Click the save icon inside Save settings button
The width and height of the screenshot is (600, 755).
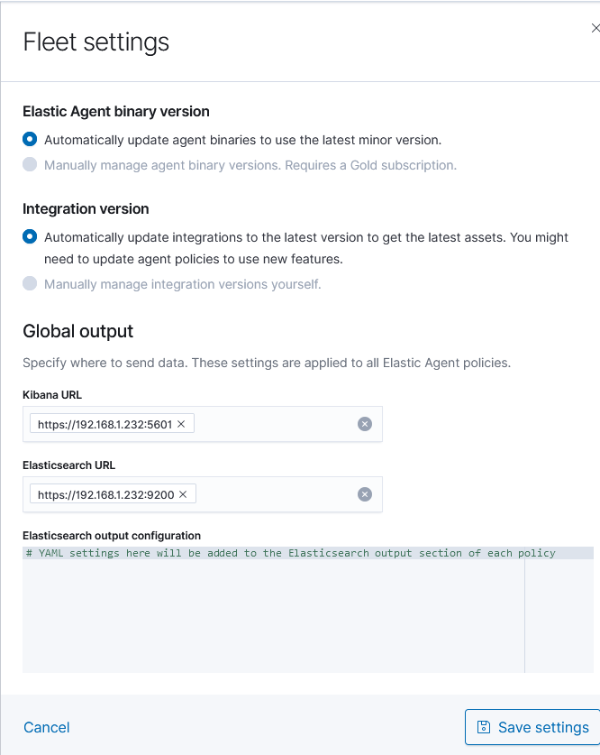pyautogui.click(x=486, y=727)
